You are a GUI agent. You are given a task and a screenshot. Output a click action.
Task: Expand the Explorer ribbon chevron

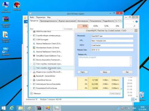[x=133, y=22]
